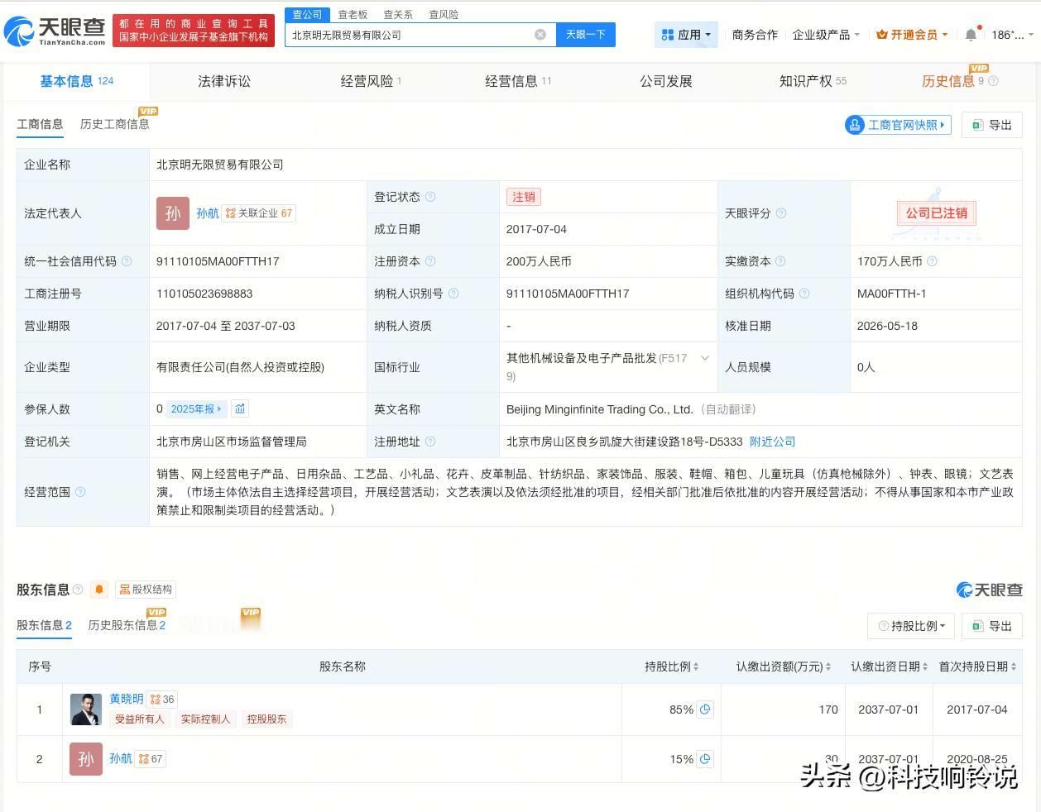Click 黄晓明's photo thumbnail
Viewport: 1041px width, 812px height.
[x=86, y=709]
